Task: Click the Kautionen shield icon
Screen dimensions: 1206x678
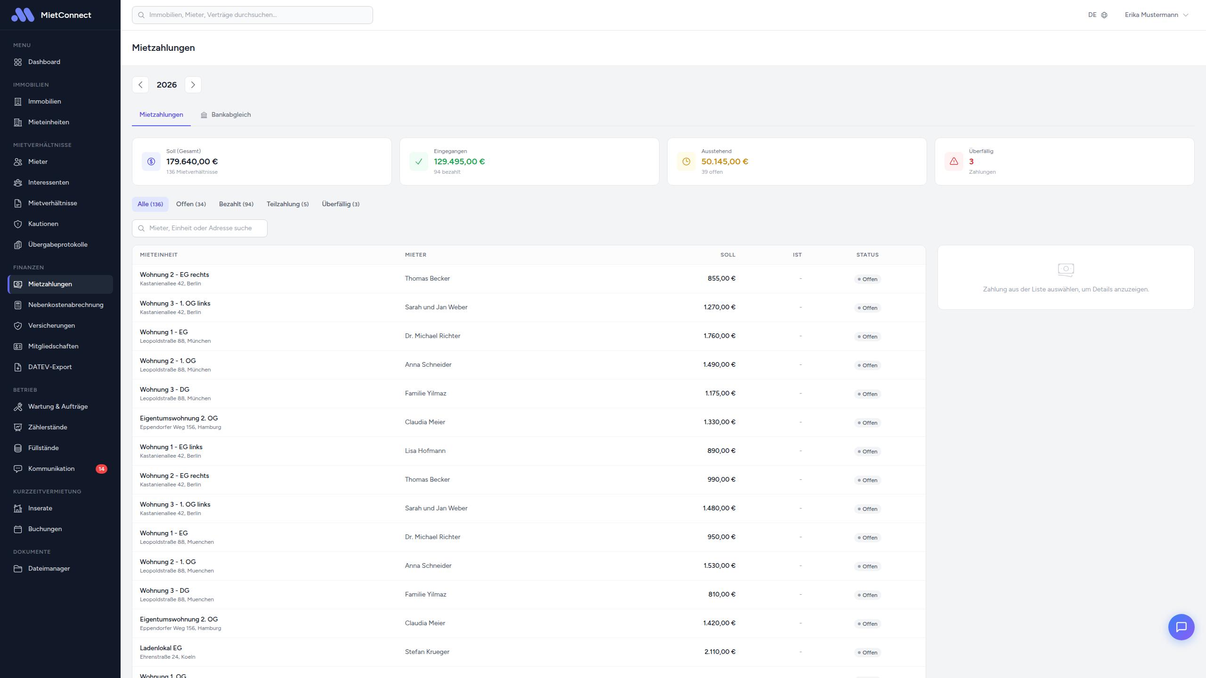Action: coord(18,224)
